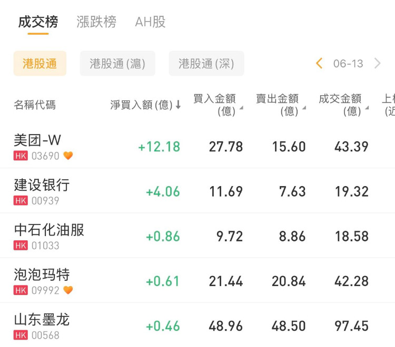
Task: Select the 港股通 filter chip
Action: tap(40, 64)
